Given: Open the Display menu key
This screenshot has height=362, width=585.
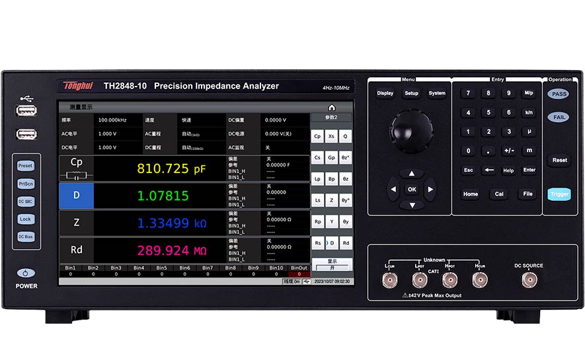Looking at the screenshot, I should pos(385,93).
